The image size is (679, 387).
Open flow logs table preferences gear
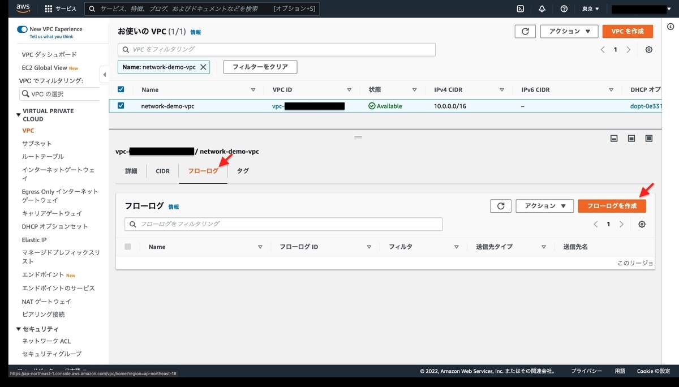coord(642,225)
